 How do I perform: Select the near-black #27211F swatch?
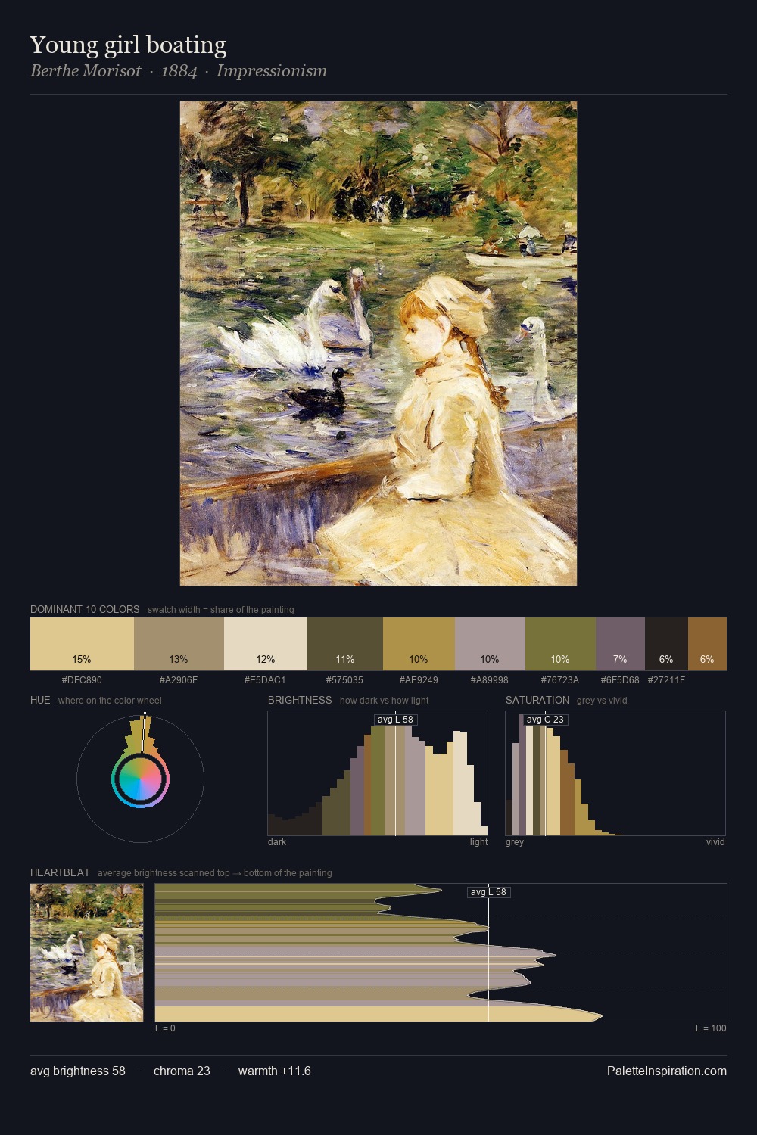point(666,644)
